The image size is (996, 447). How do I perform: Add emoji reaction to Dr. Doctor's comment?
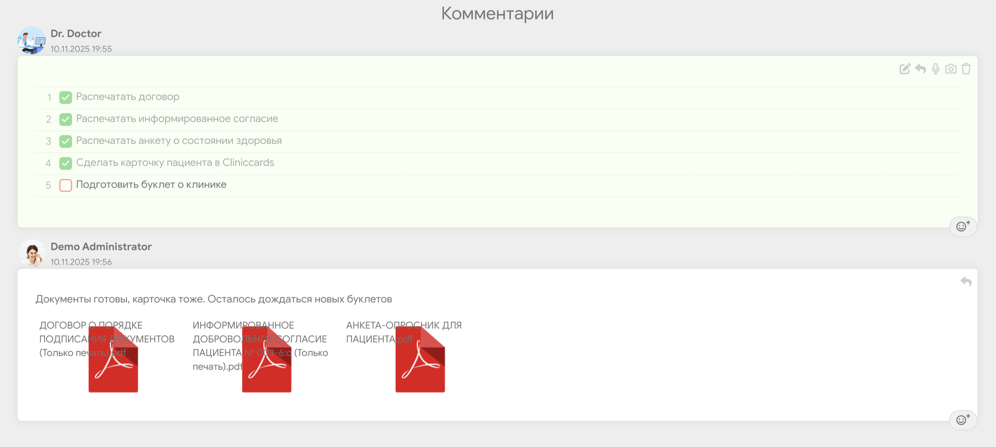(x=963, y=226)
